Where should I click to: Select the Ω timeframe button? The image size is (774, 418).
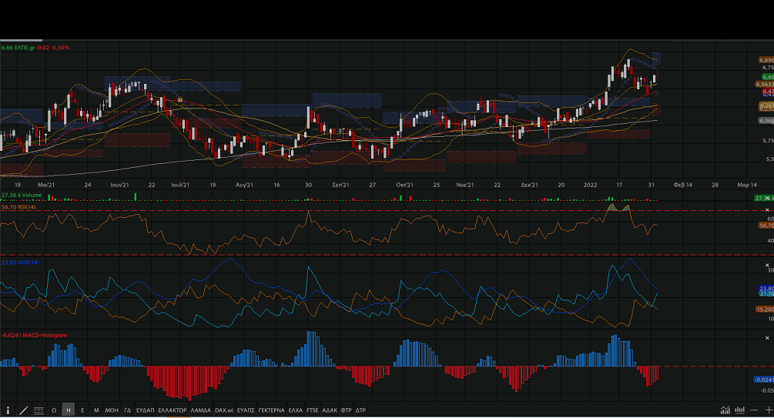(54, 410)
